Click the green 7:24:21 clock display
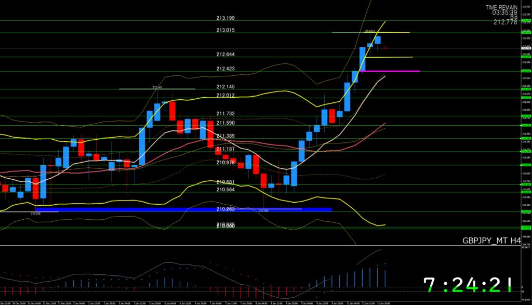The width and height of the screenshot is (532, 305). [467, 285]
